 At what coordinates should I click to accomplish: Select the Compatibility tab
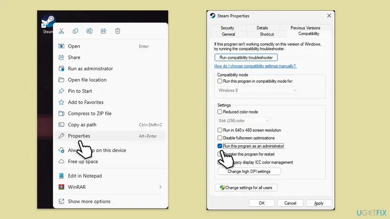click(309, 34)
